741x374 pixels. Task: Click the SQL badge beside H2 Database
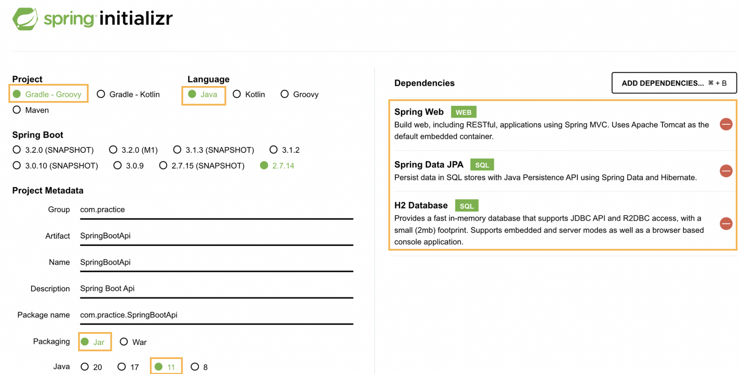pos(466,206)
